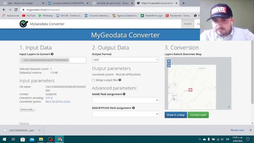Open Windows Start menu

(4, 139)
